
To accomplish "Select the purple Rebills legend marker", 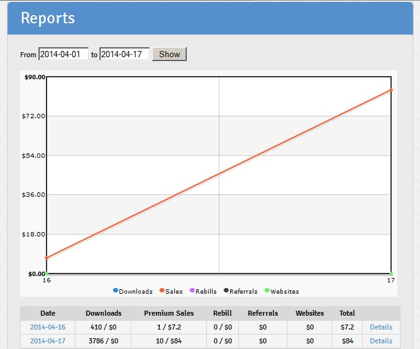I will [x=192, y=291].
